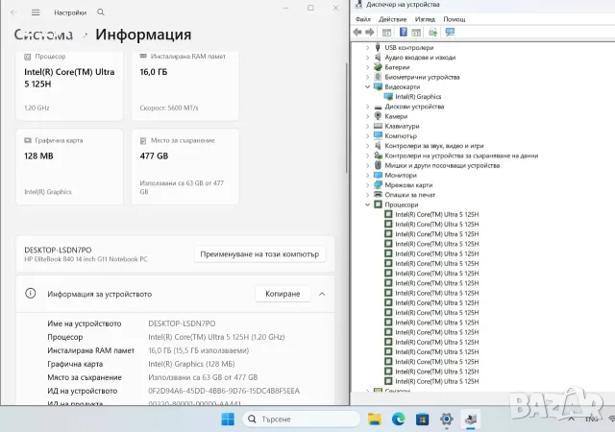Click the Device Manager taskbar icon

pyautogui.click(x=471, y=420)
